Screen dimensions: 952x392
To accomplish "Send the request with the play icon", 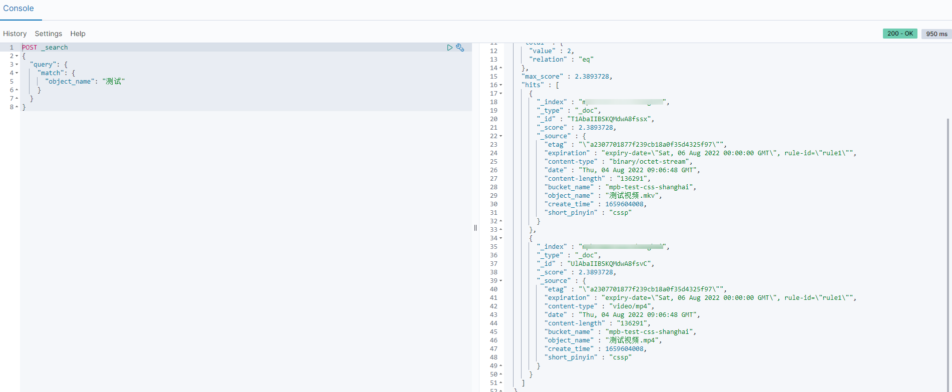I will (449, 48).
